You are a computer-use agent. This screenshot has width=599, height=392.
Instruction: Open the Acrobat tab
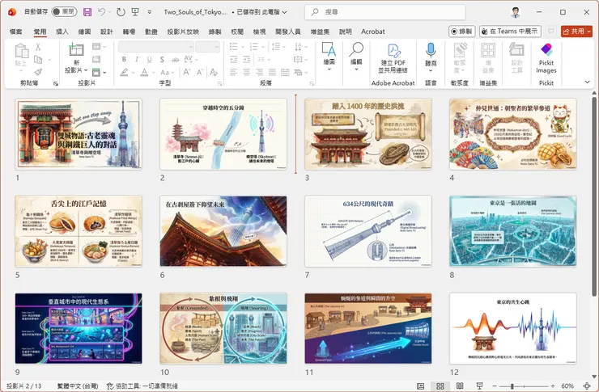[373, 32]
